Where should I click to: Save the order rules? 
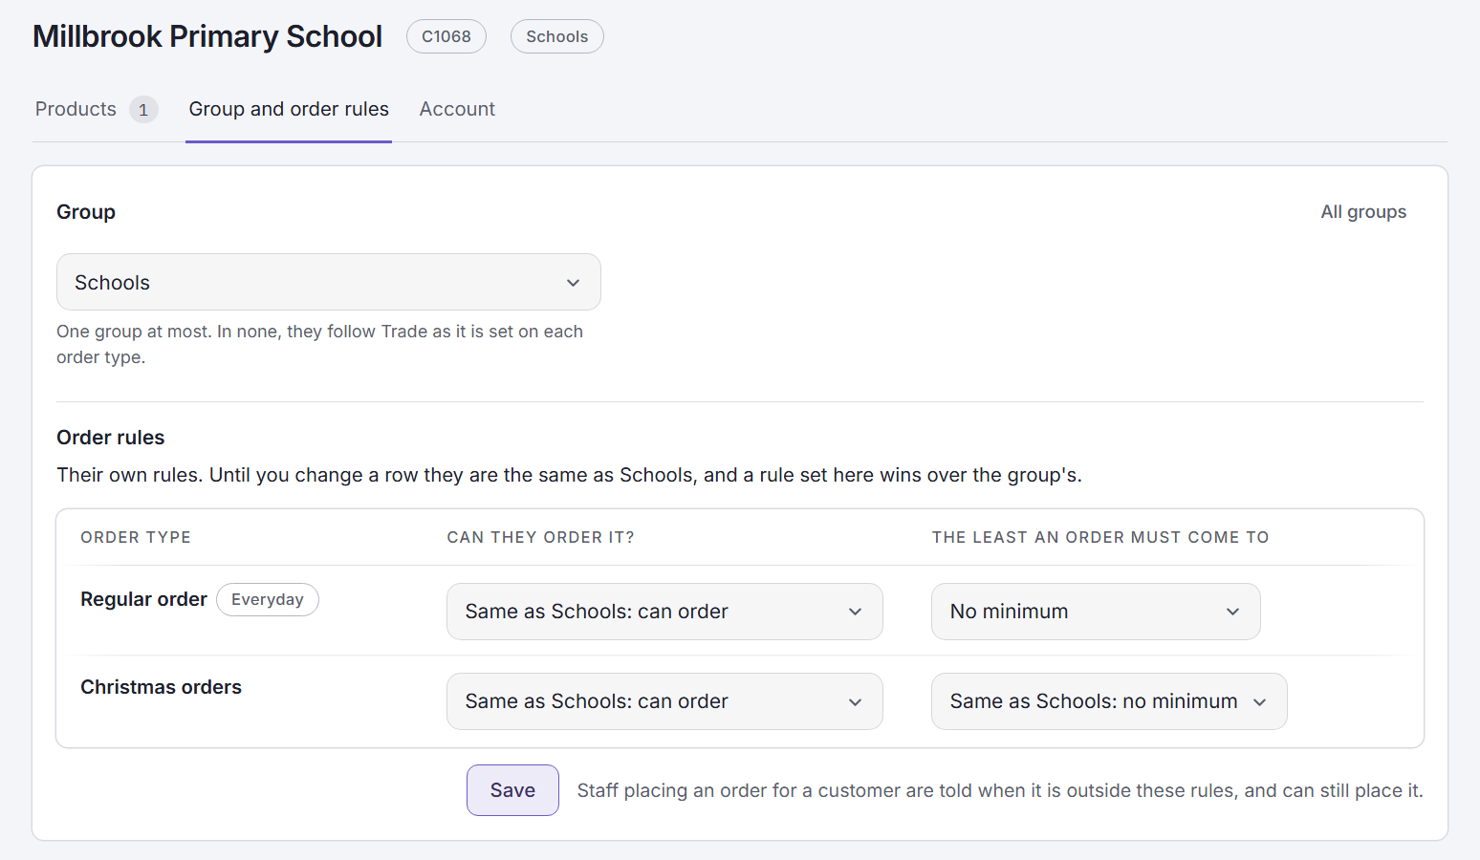(x=512, y=790)
